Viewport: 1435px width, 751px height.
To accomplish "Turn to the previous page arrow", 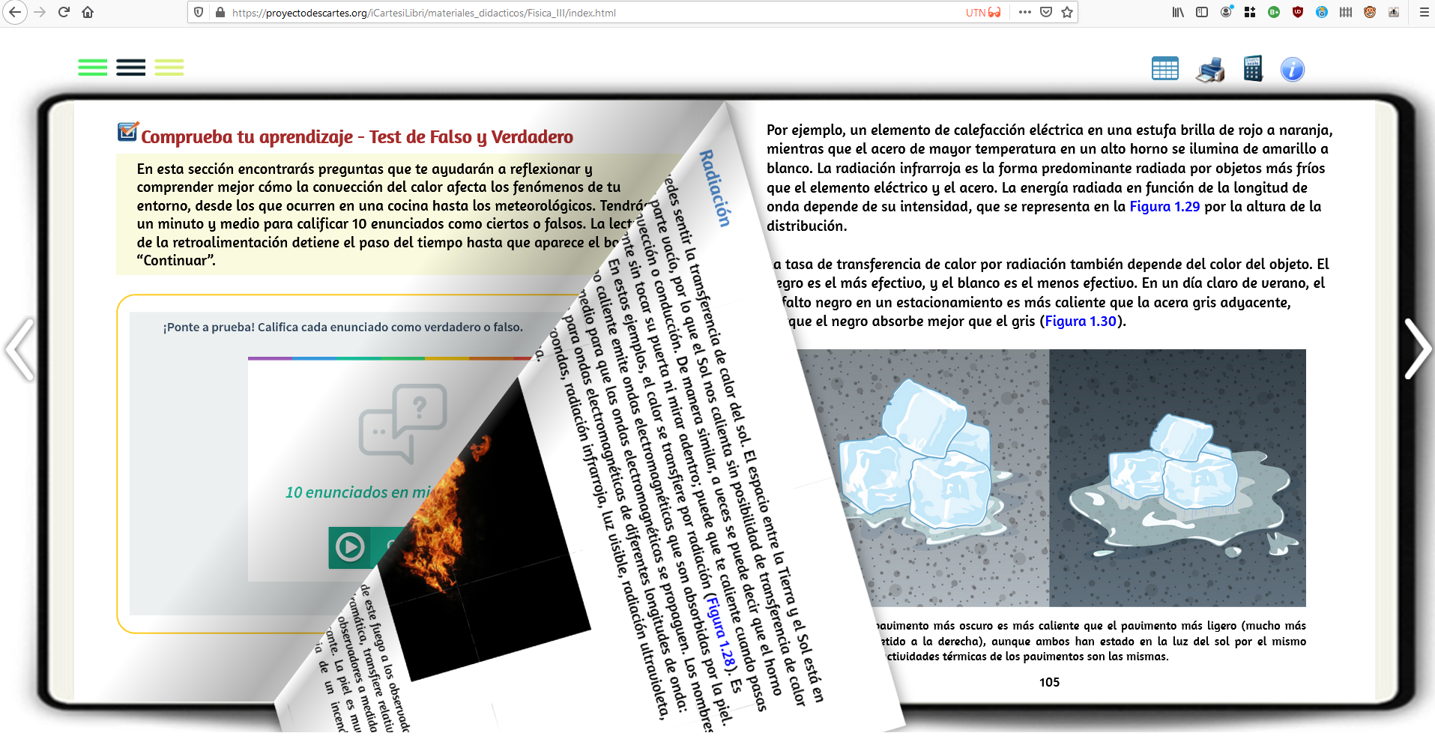I will tap(20, 349).
